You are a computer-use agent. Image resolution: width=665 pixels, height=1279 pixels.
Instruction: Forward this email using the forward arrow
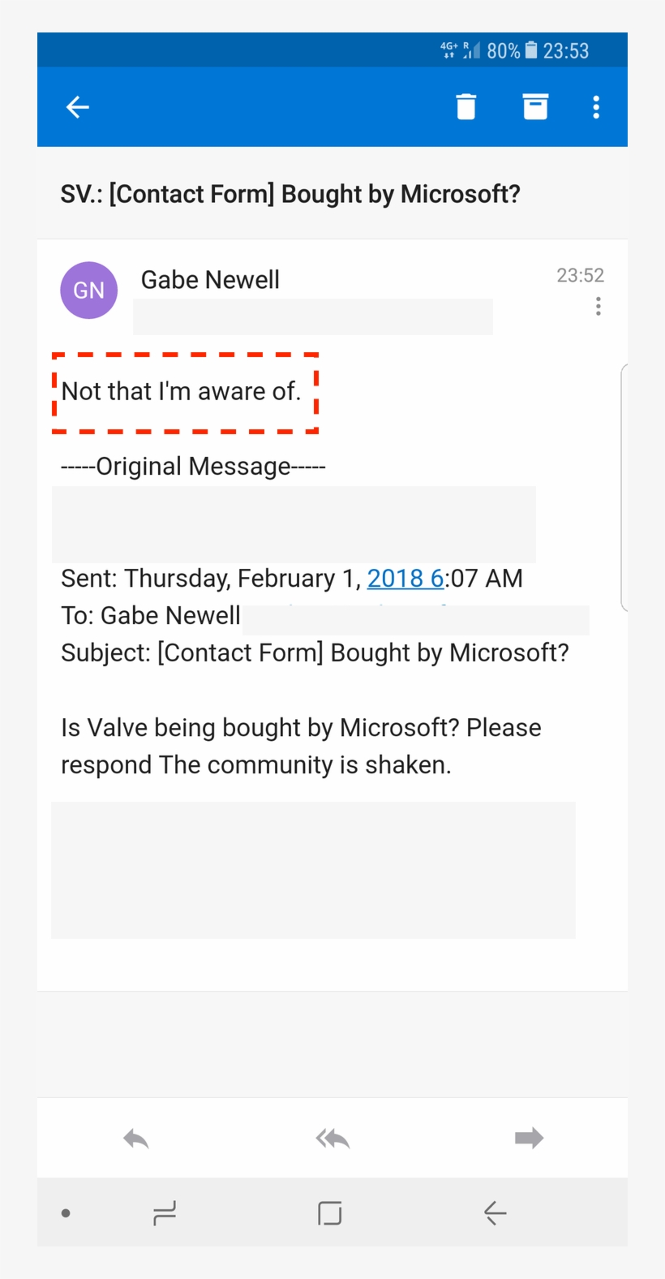pos(528,1138)
